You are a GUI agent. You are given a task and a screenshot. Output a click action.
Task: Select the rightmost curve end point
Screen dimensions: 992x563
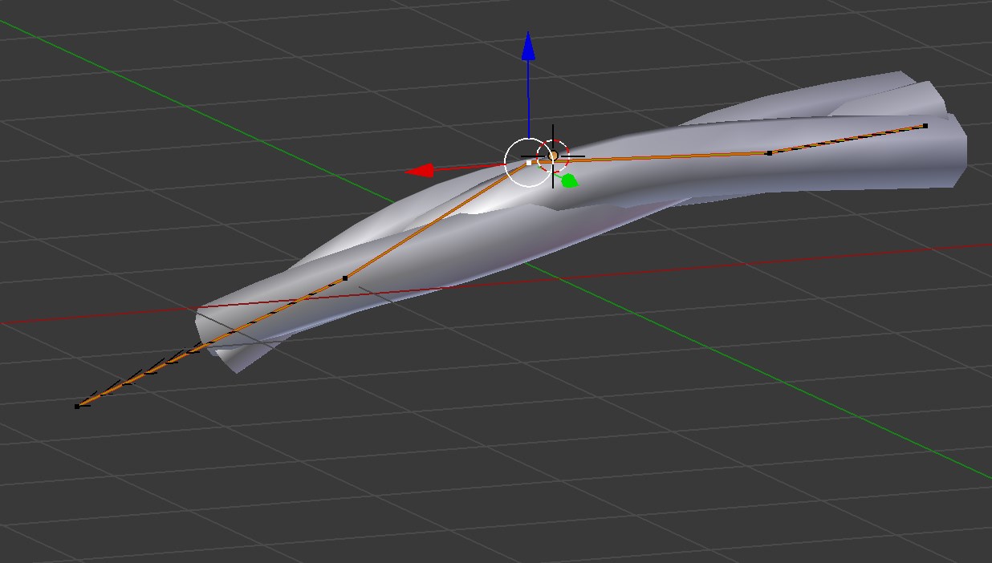click(925, 126)
